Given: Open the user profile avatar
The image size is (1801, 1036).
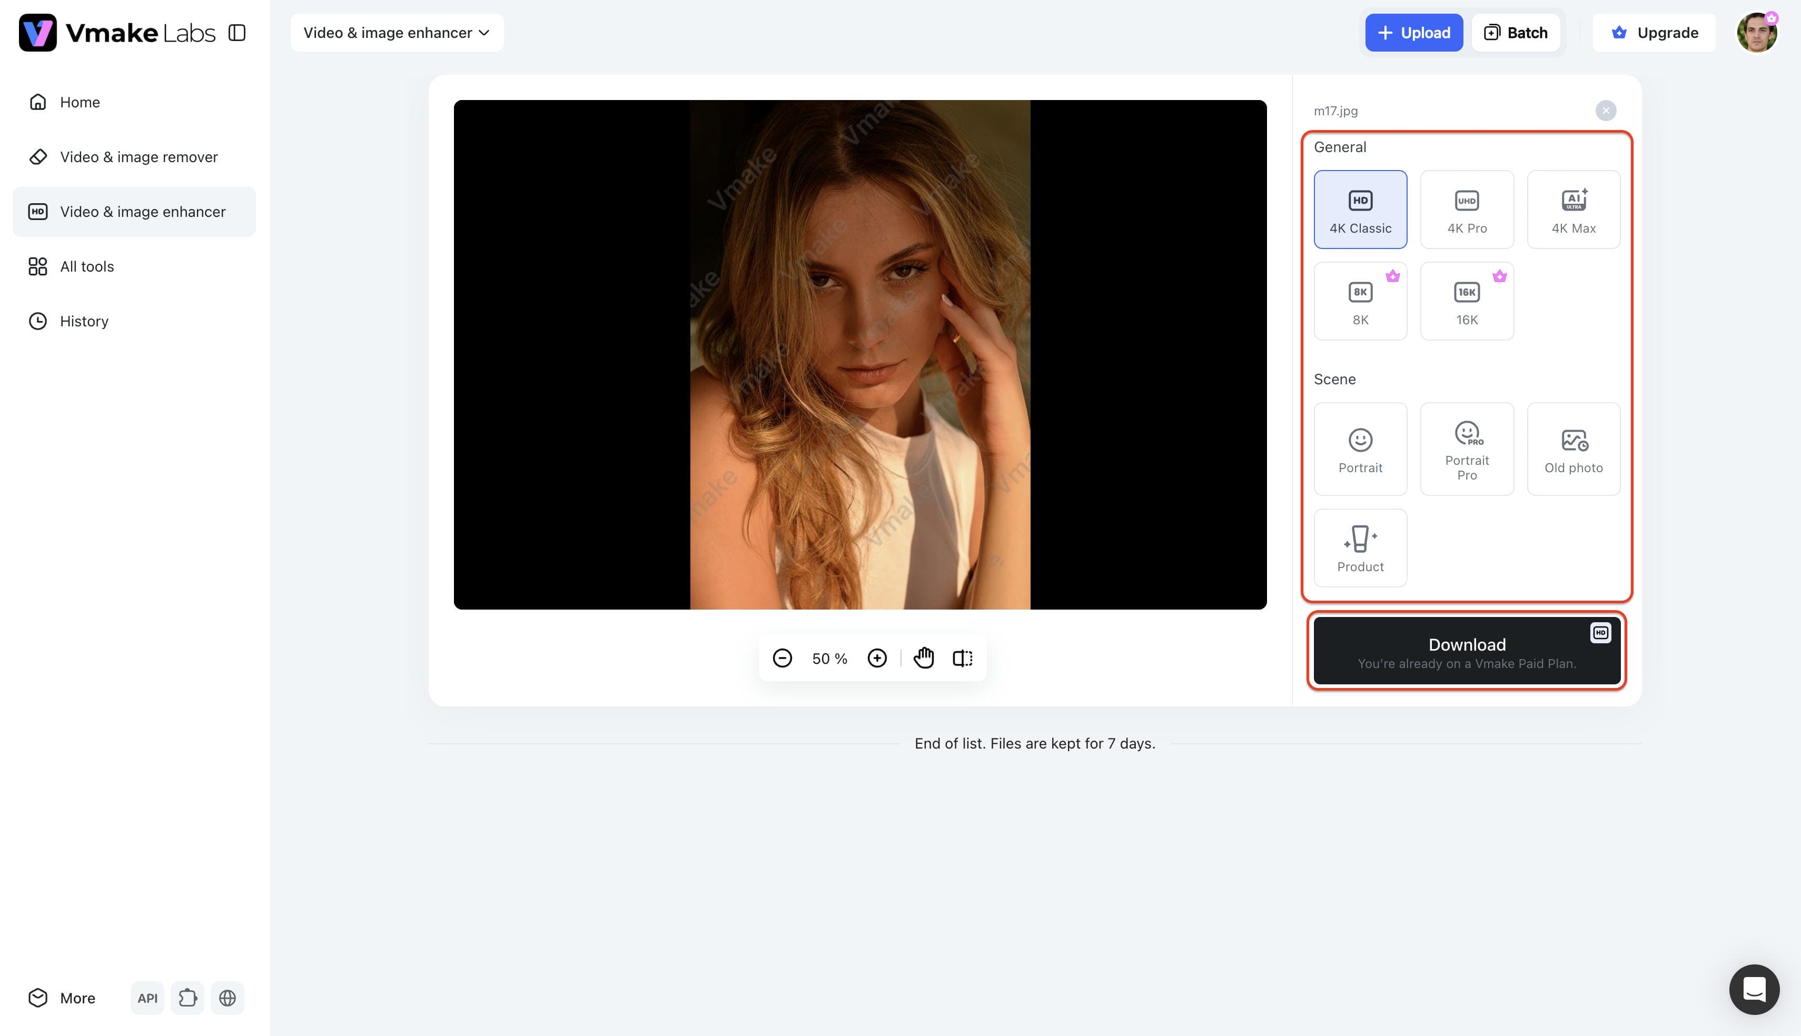Looking at the screenshot, I should [1756, 33].
